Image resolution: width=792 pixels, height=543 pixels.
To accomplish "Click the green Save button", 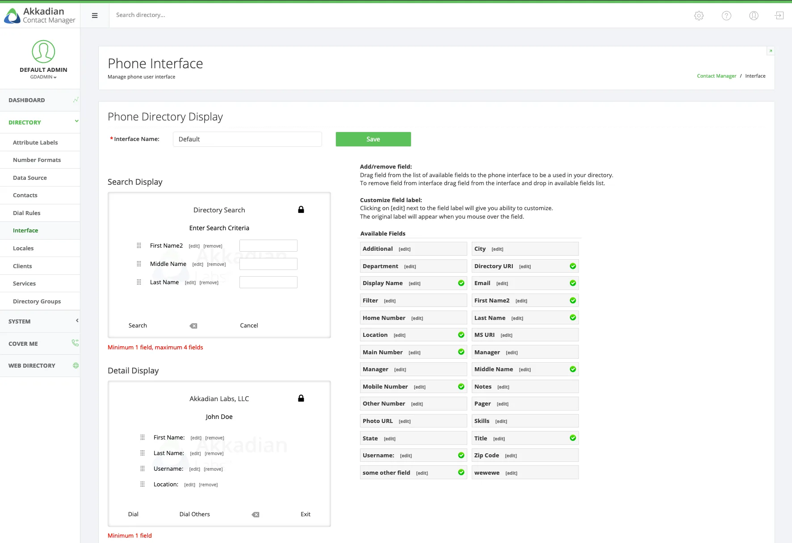I will [x=373, y=139].
